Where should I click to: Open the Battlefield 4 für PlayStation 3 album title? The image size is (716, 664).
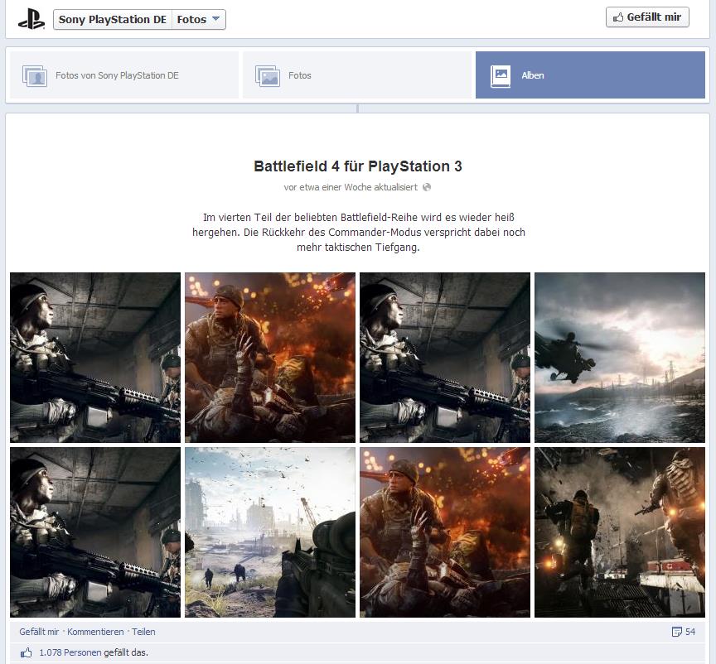coord(357,166)
